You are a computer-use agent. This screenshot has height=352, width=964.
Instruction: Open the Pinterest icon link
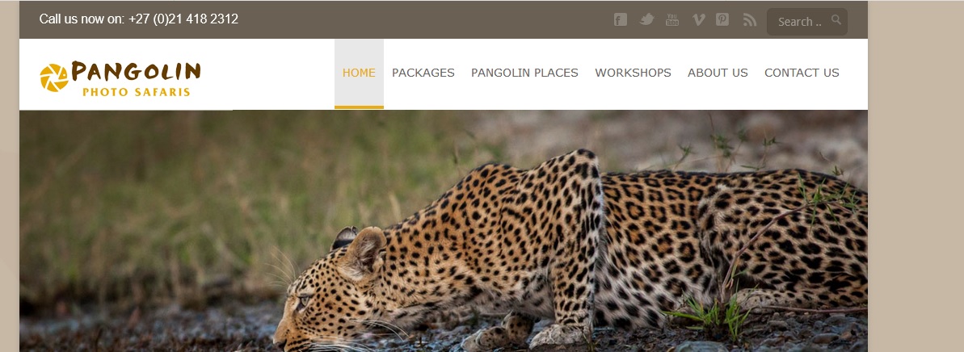coord(722,19)
